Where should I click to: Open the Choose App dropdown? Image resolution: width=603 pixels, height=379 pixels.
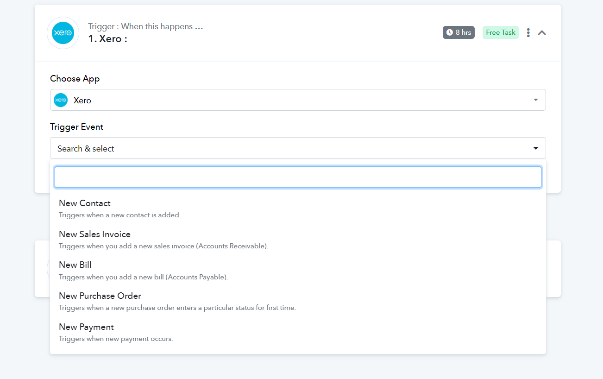[298, 100]
